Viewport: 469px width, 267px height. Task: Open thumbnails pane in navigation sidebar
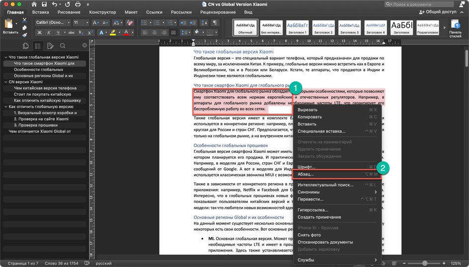tap(25, 46)
